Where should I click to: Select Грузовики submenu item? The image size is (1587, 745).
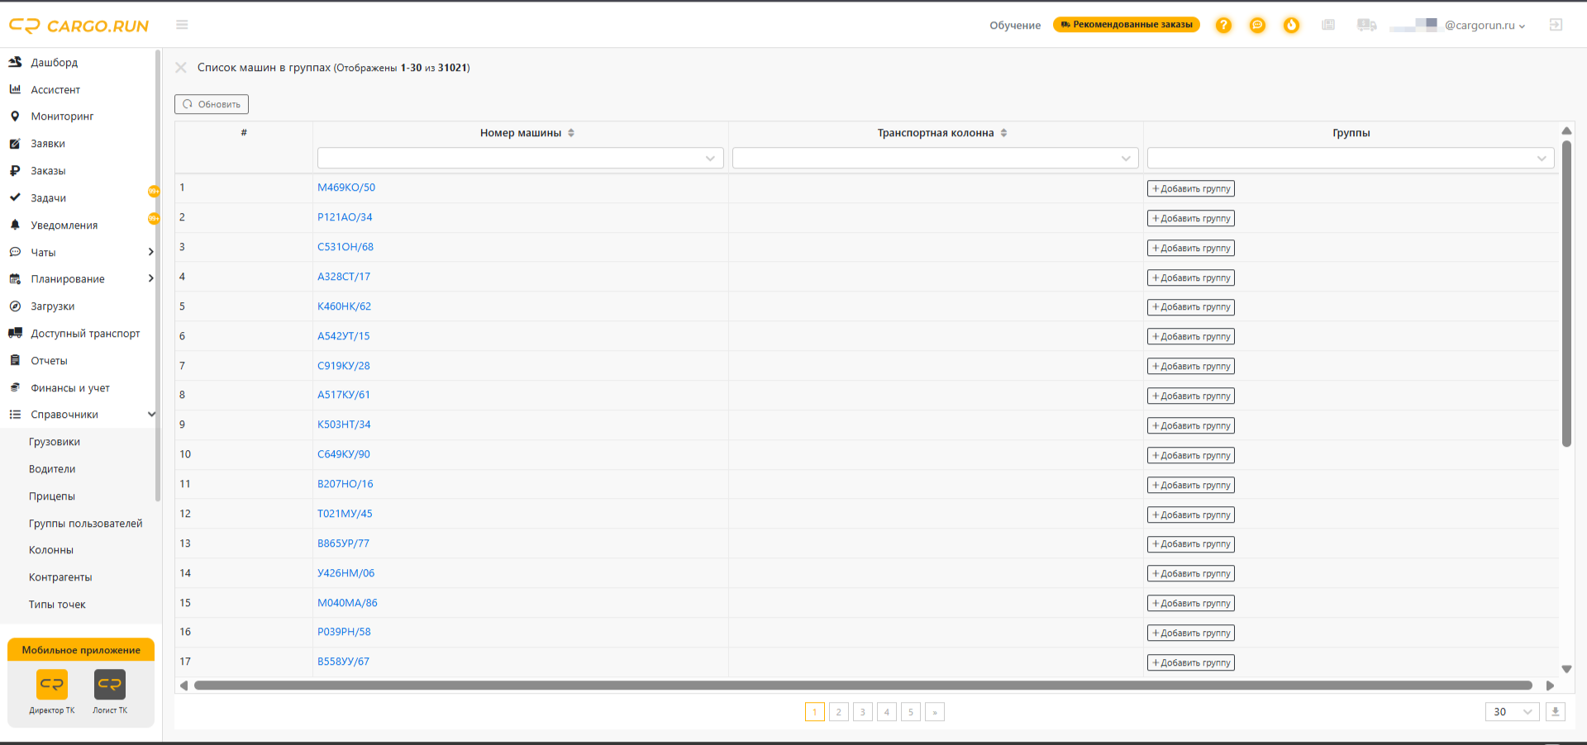tap(55, 442)
